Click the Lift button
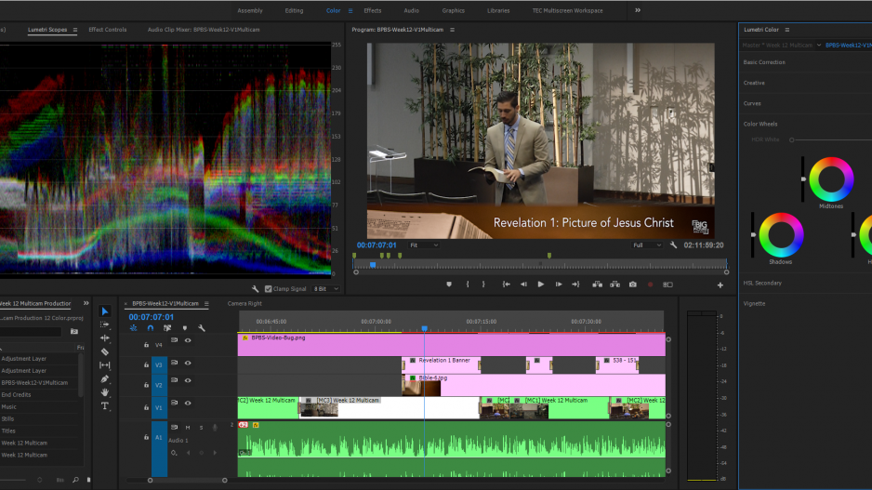Viewport: 872px width, 490px height. tap(597, 285)
